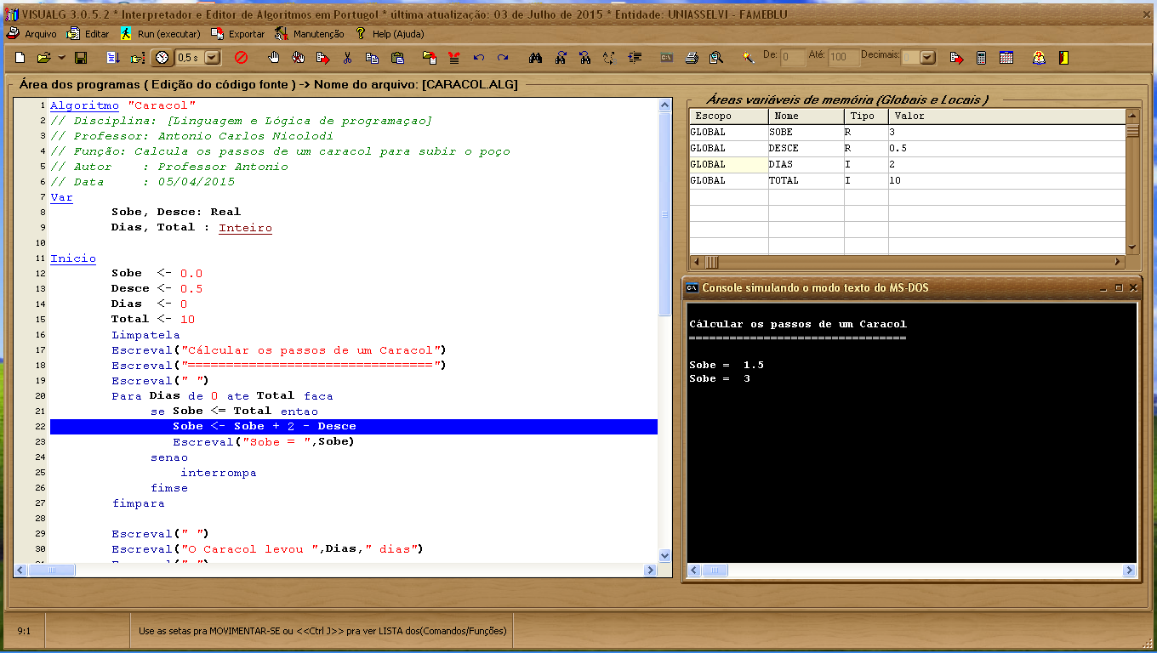Click the Undo icon

pyautogui.click(x=478, y=57)
